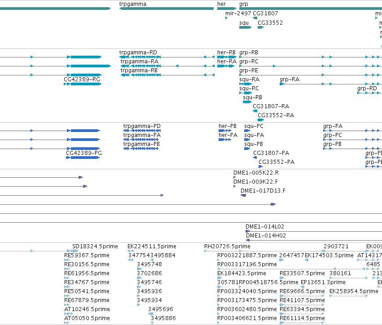Select transcript trpgamma-RA
382x325 pixels.
[167, 66]
